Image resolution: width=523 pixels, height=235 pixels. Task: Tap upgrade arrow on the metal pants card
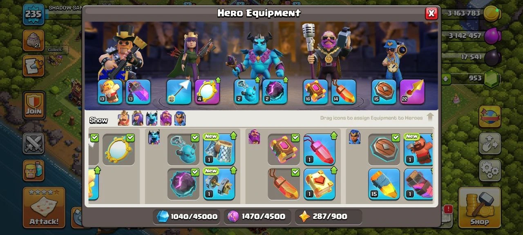(x=233, y=135)
